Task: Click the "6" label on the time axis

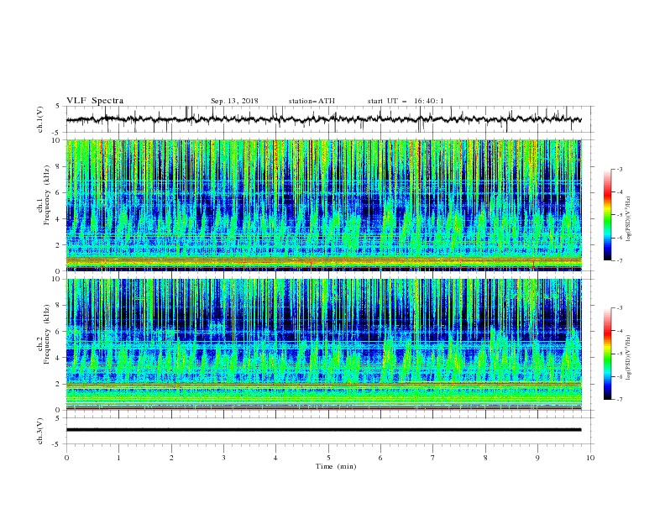Action: point(380,458)
